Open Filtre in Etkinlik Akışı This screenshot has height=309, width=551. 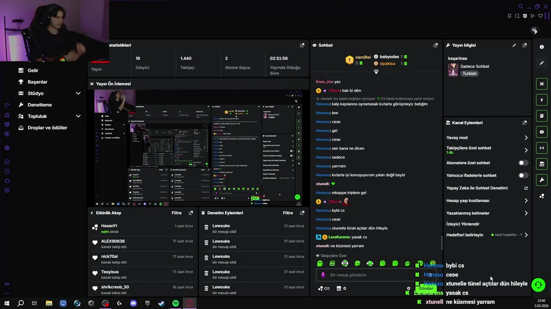click(176, 213)
